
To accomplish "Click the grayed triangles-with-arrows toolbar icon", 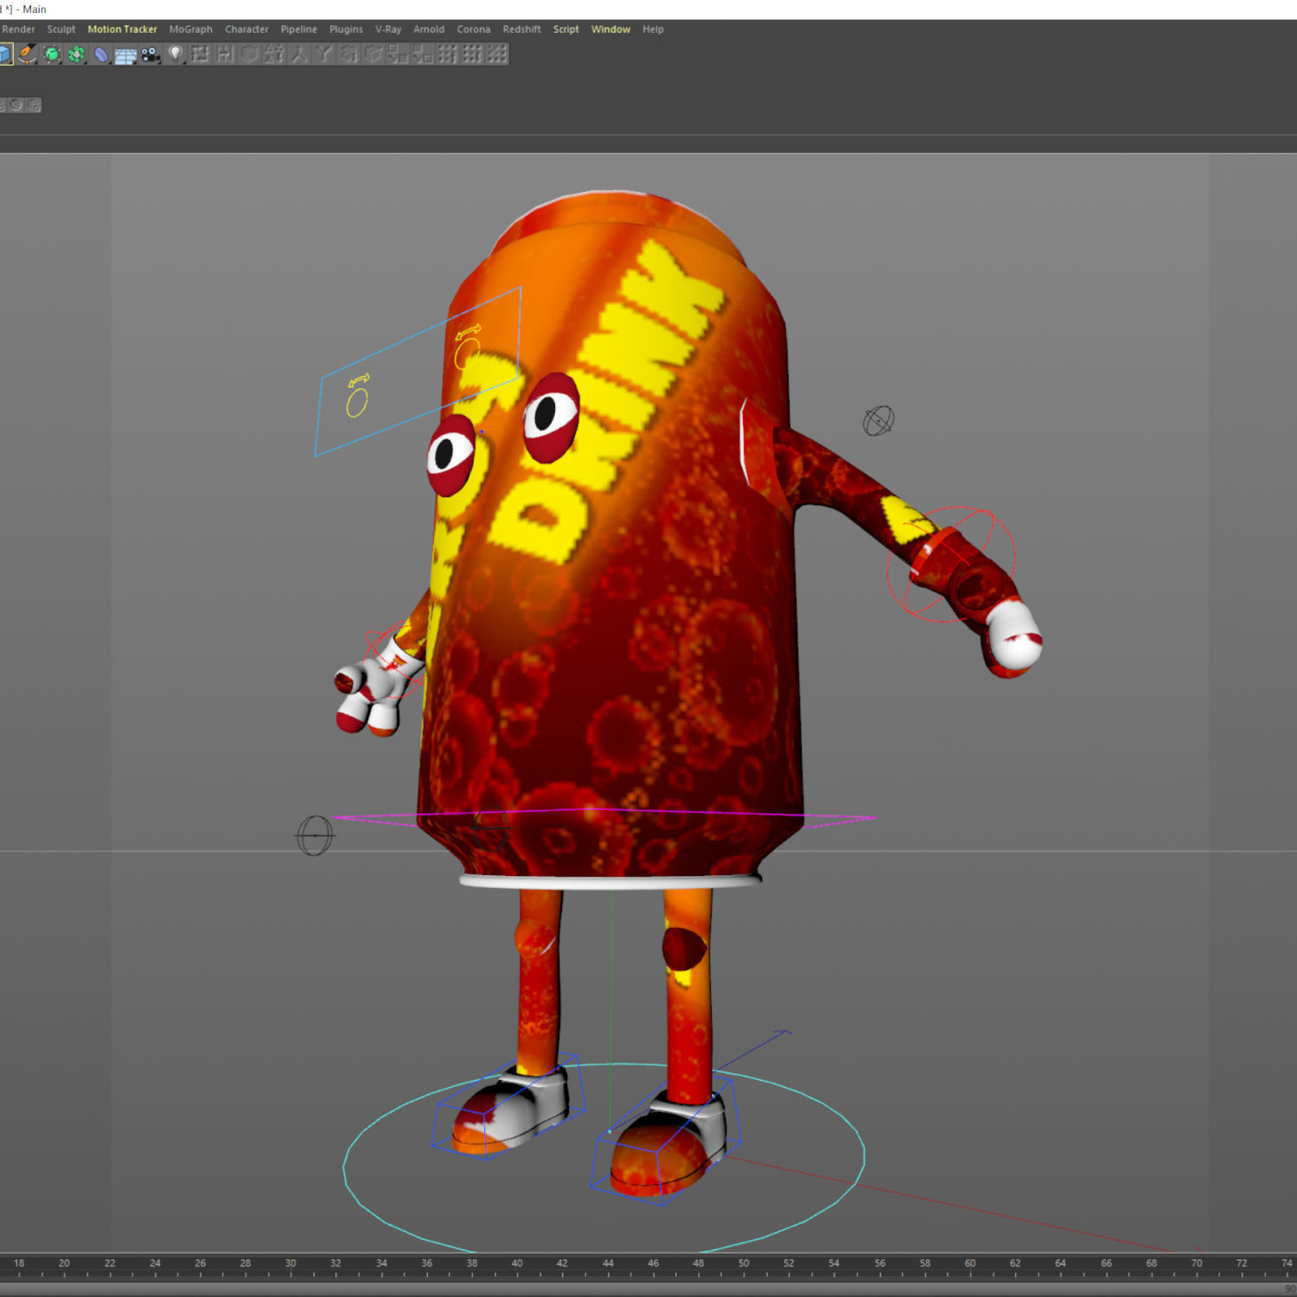I will coord(273,54).
